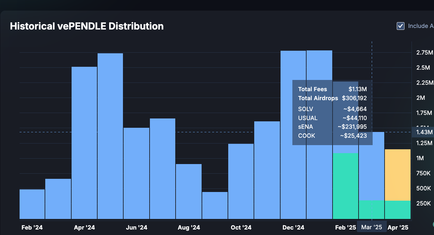Click the Aug '24 x-axis label
Viewport: 434px width, 235px height.
(189, 228)
